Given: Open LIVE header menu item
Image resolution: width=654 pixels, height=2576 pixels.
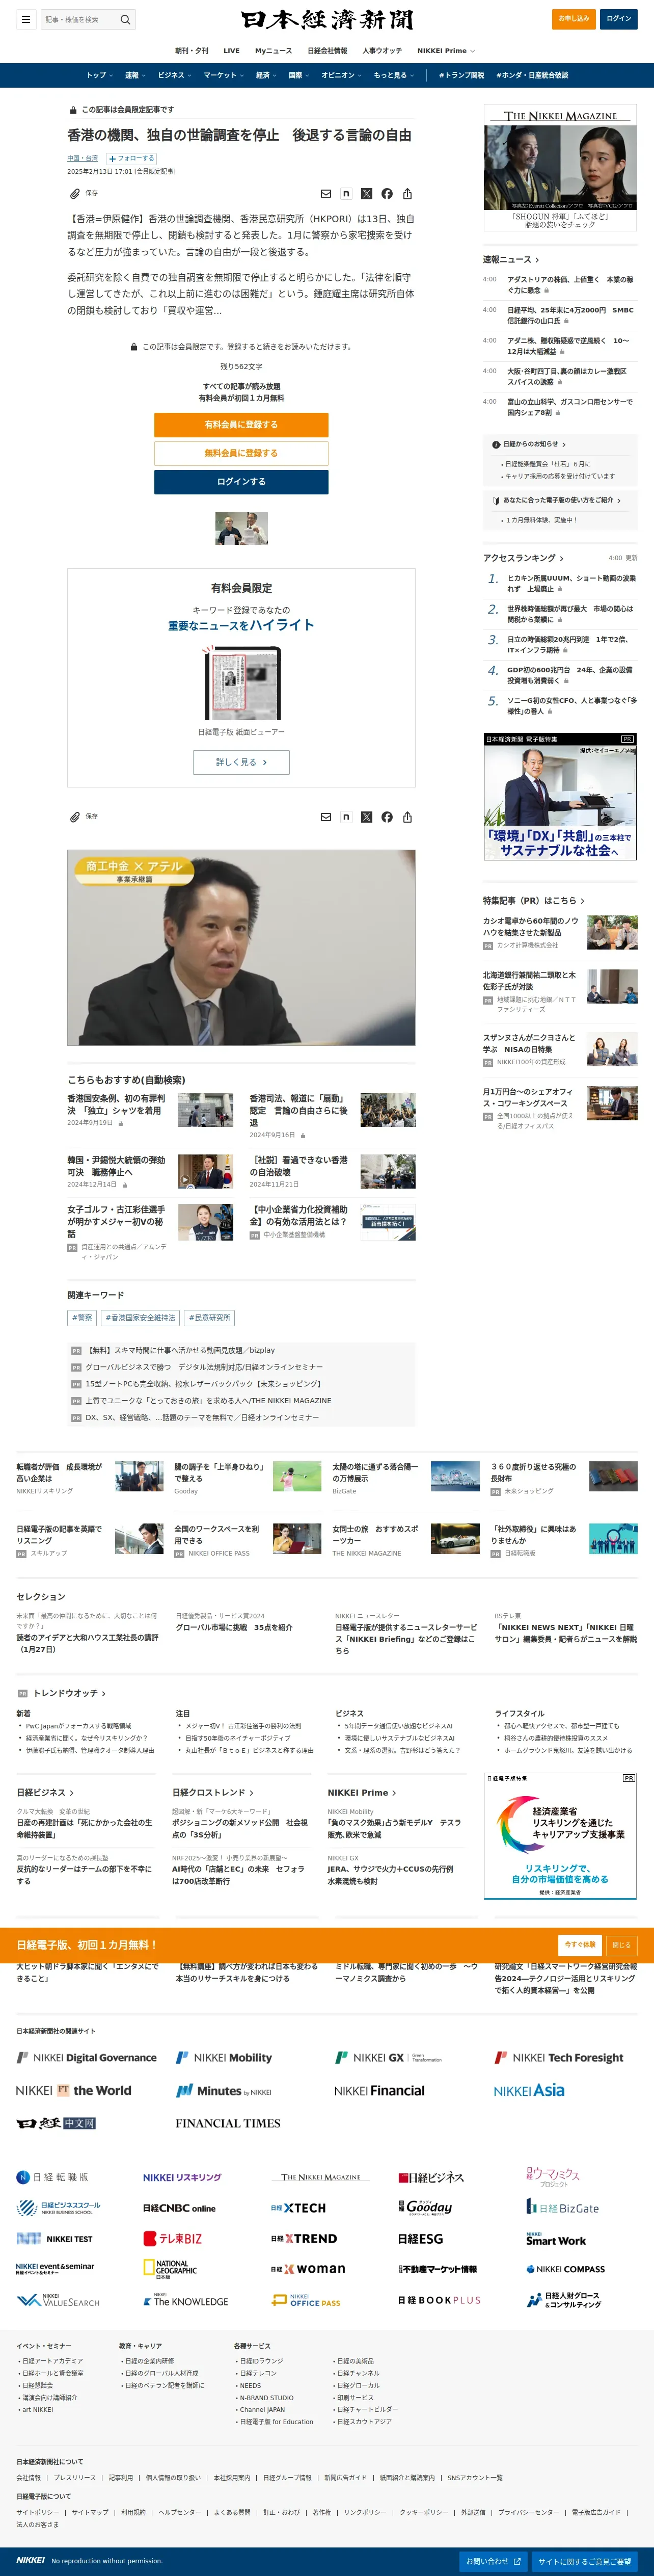Looking at the screenshot, I should coord(231,50).
